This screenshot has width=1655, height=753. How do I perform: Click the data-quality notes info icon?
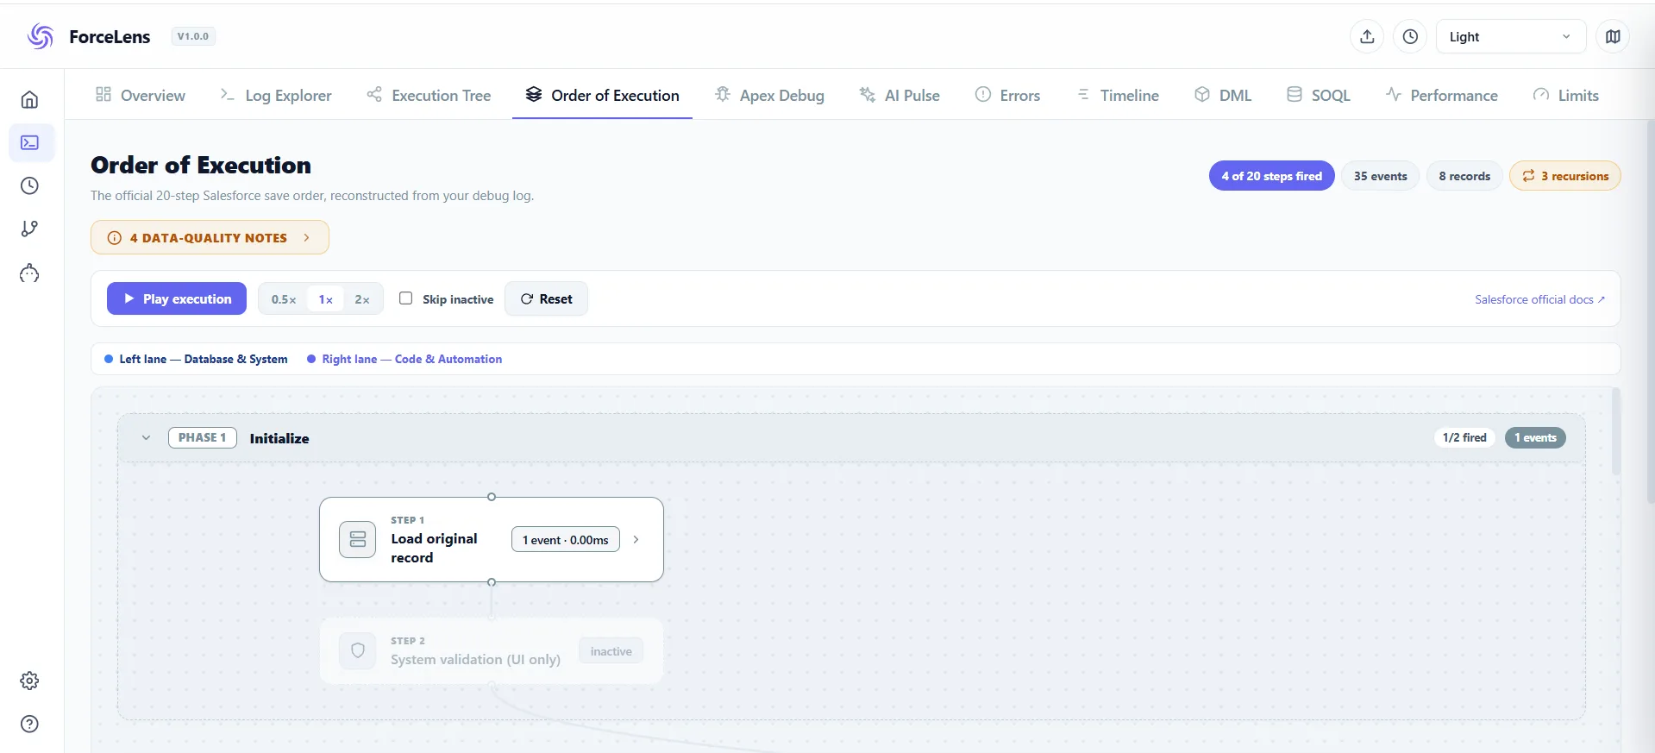pos(114,238)
